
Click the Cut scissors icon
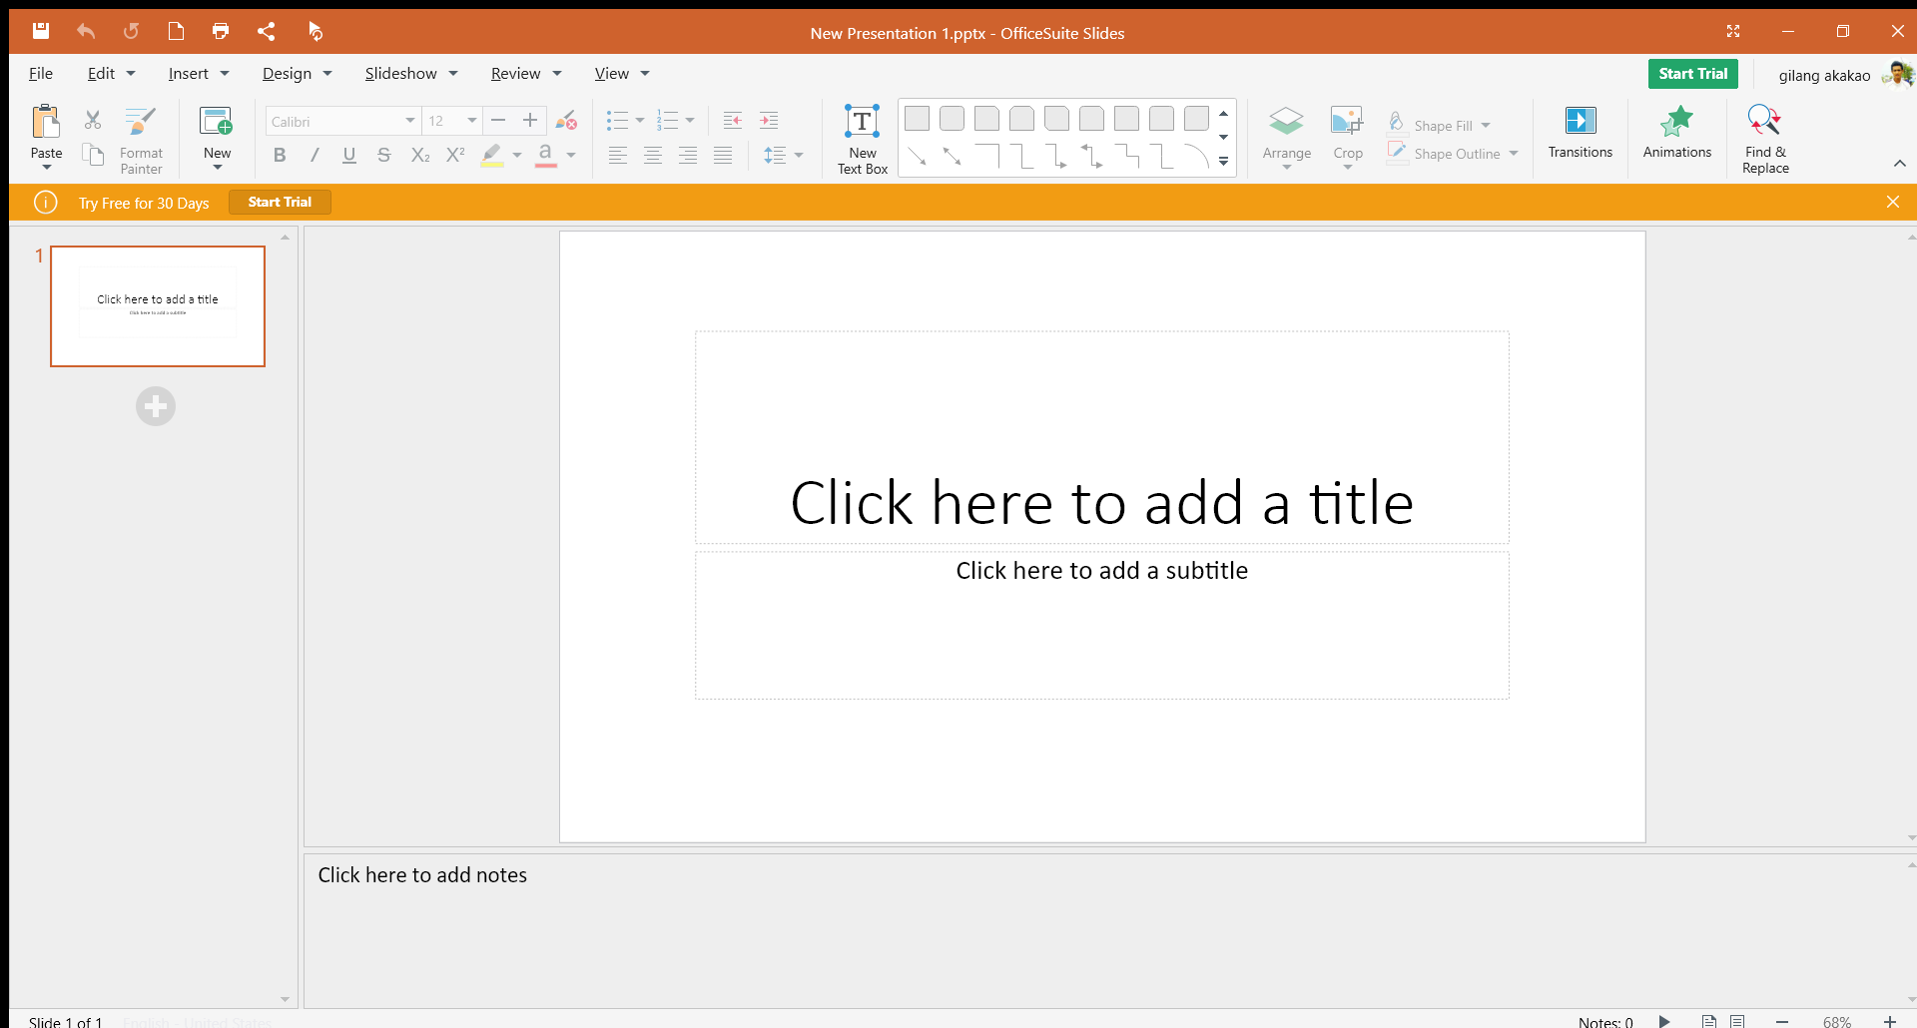tap(93, 120)
